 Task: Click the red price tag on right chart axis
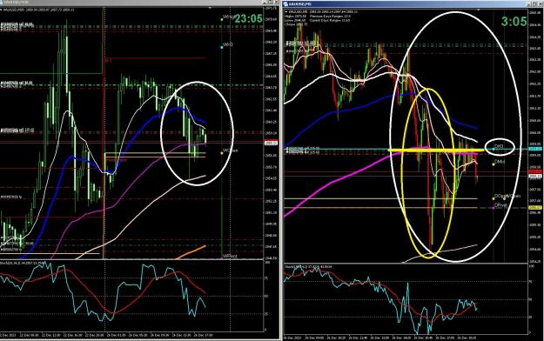[x=534, y=171]
